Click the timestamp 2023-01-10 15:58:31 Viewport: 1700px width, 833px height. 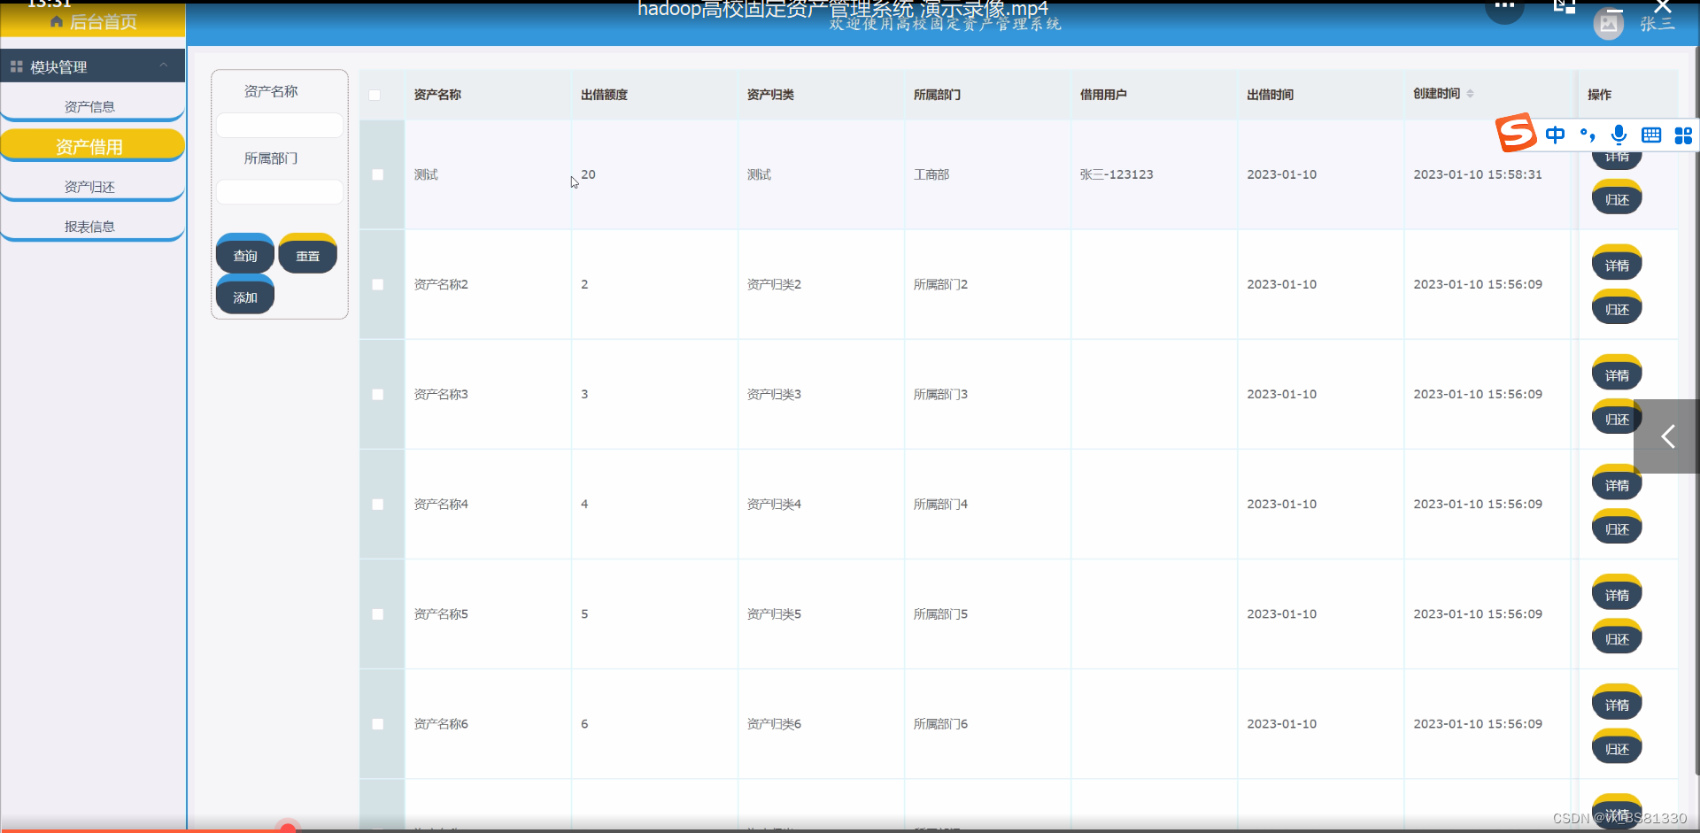coord(1478,174)
